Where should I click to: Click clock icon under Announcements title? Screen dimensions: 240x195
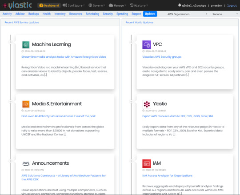coord(23,170)
